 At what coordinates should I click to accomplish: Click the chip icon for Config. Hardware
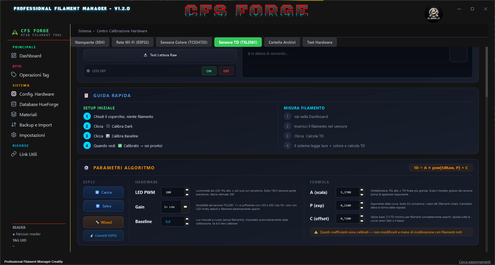[x=14, y=94]
